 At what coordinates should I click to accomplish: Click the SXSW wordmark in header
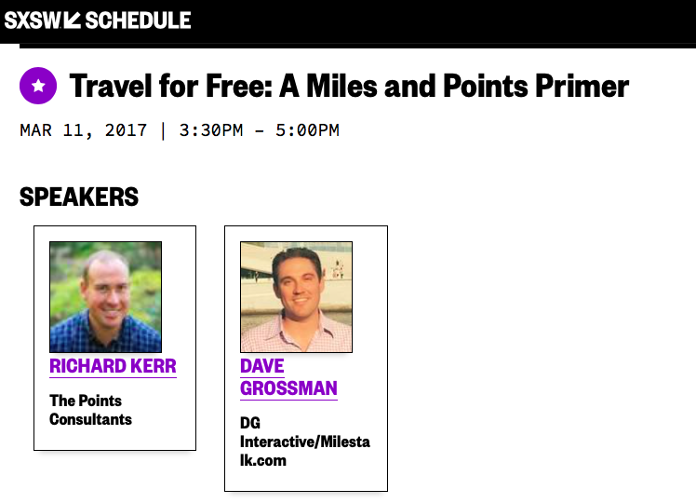[x=33, y=20]
